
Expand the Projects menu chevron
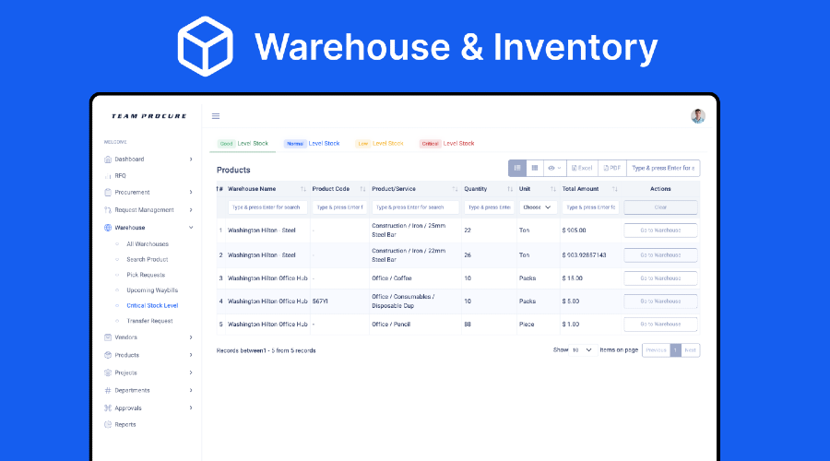pos(191,372)
